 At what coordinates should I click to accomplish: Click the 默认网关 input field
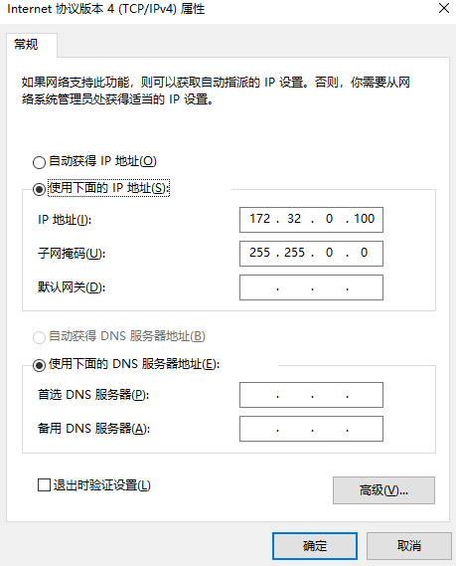pos(311,287)
